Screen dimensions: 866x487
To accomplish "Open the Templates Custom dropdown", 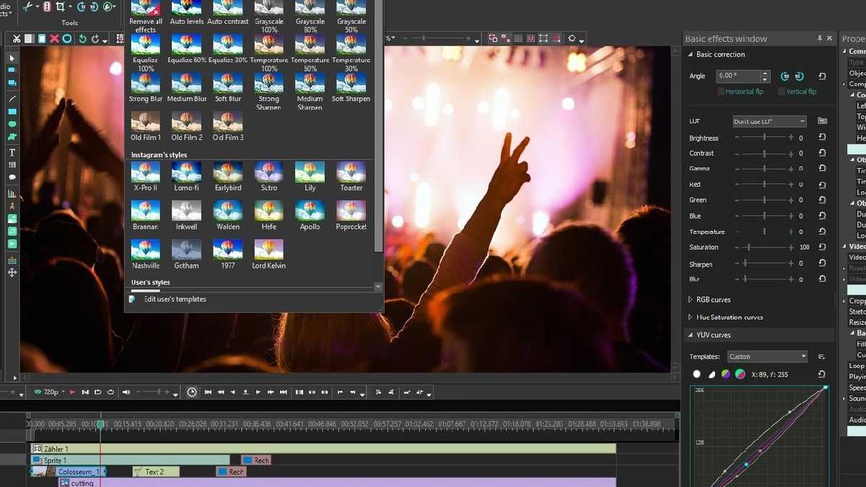I will (768, 356).
